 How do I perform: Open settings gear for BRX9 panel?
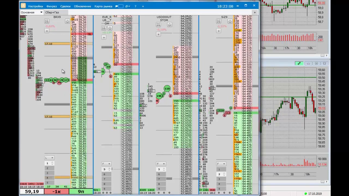pyautogui.click(x=67, y=21)
